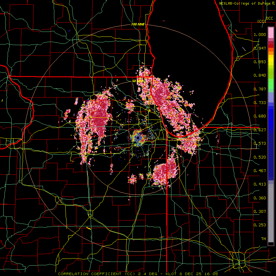Select the 0.947 legend value
The width and height of the screenshot is (276, 276).
pyautogui.click(x=260, y=48)
